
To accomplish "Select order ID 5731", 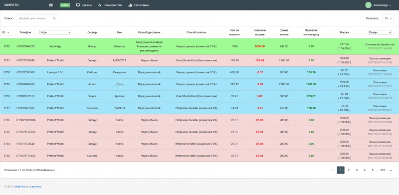I will (6, 60).
